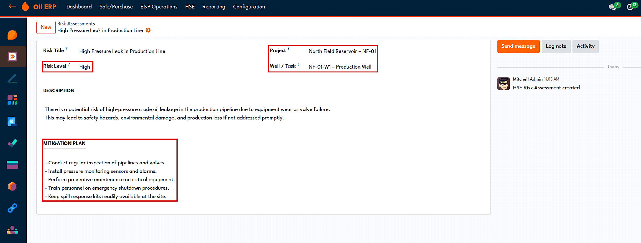The width and height of the screenshot is (641, 243).
Task: Open the colorful dashboard blocks sidebar icon
Action: pyautogui.click(x=13, y=100)
